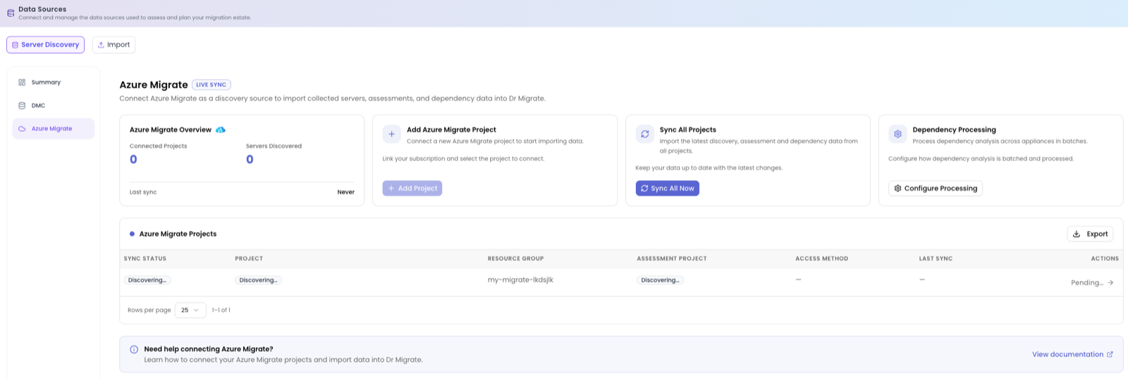1128x378 pixels.
Task: Click the Discovering badge in Project column
Action: pyautogui.click(x=258, y=280)
